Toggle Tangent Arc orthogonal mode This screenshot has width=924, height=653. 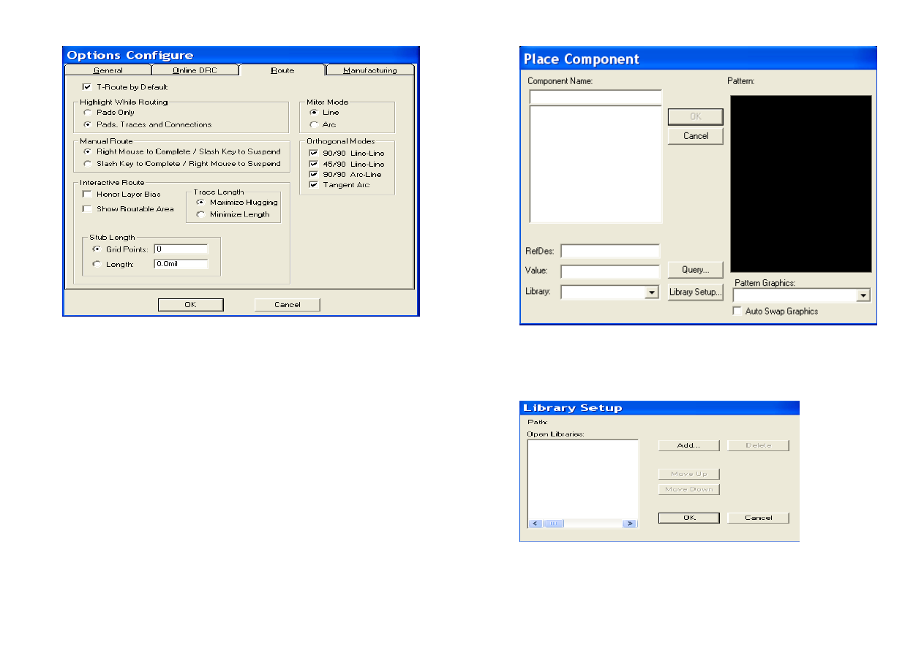(314, 185)
